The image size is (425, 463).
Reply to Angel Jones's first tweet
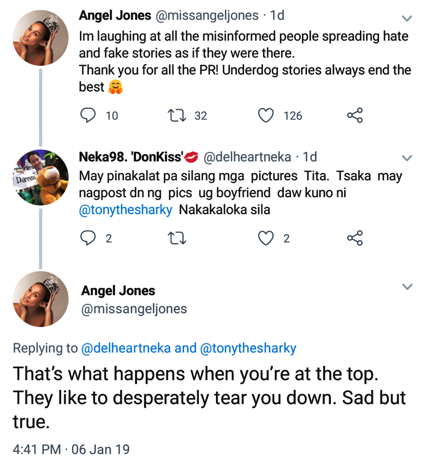click(x=87, y=116)
